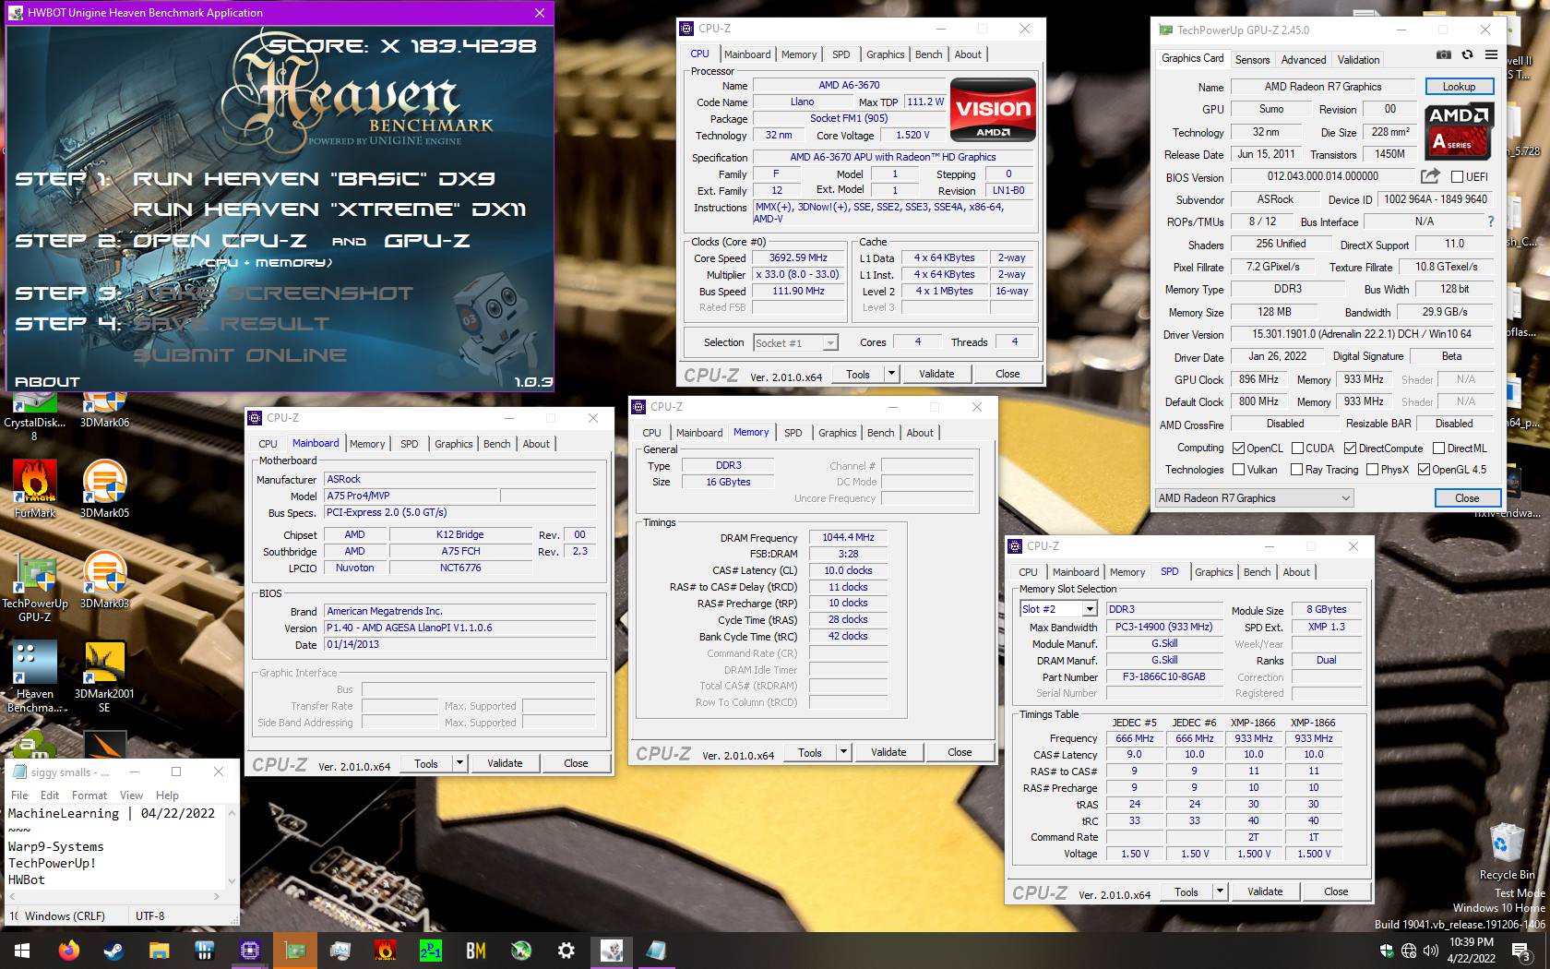Click the Close button in GPU-Z
The width and height of the screenshot is (1550, 969).
[x=1467, y=497]
